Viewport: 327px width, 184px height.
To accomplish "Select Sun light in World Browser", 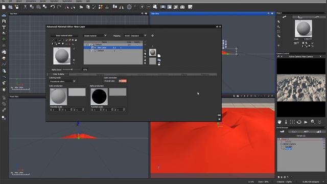I will pyautogui.click(x=289, y=147).
